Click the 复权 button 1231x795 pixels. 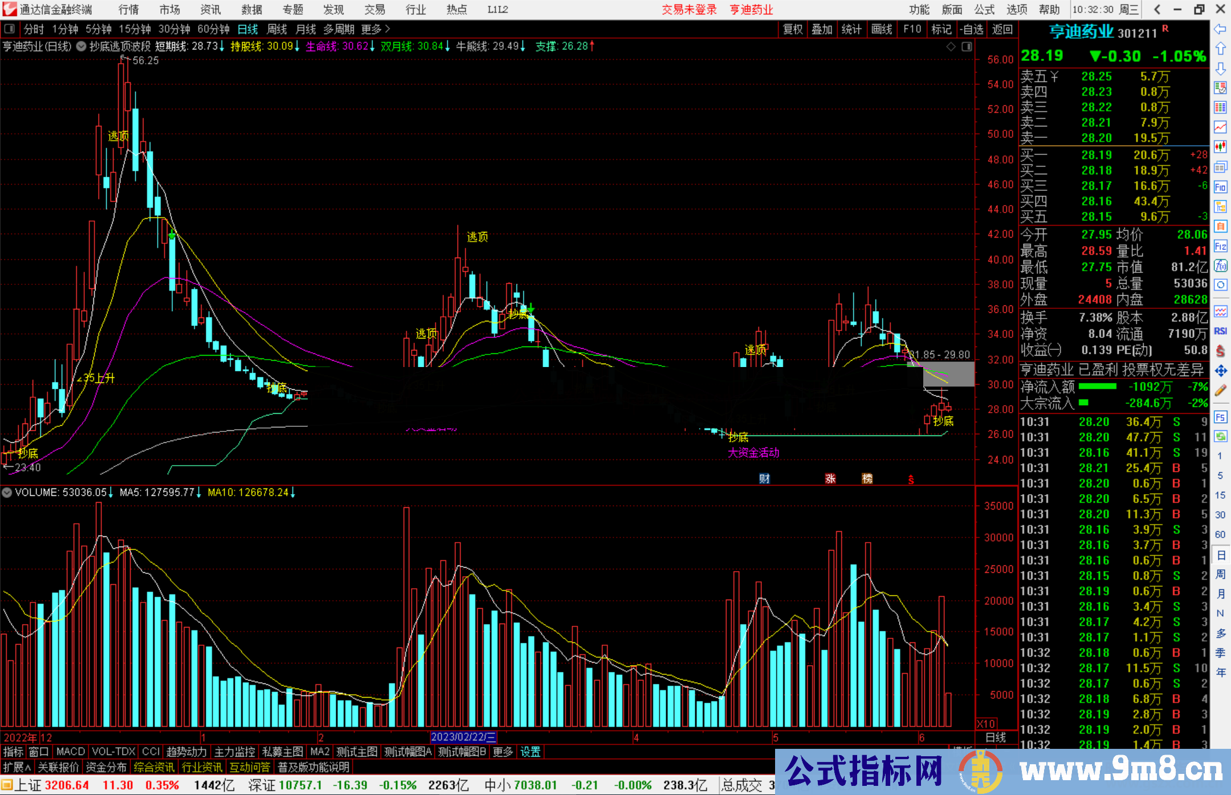click(793, 29)
